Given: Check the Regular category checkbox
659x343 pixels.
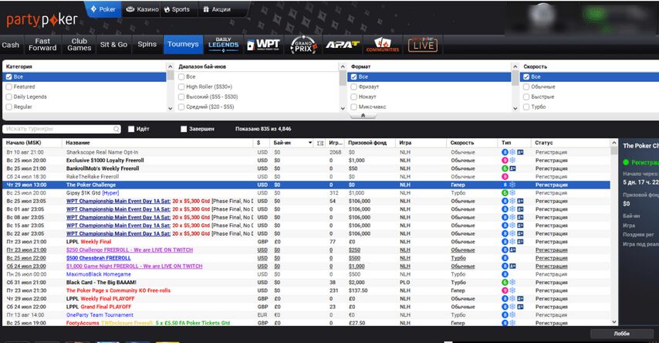Looking at the screenshot, I should [8, 107].
